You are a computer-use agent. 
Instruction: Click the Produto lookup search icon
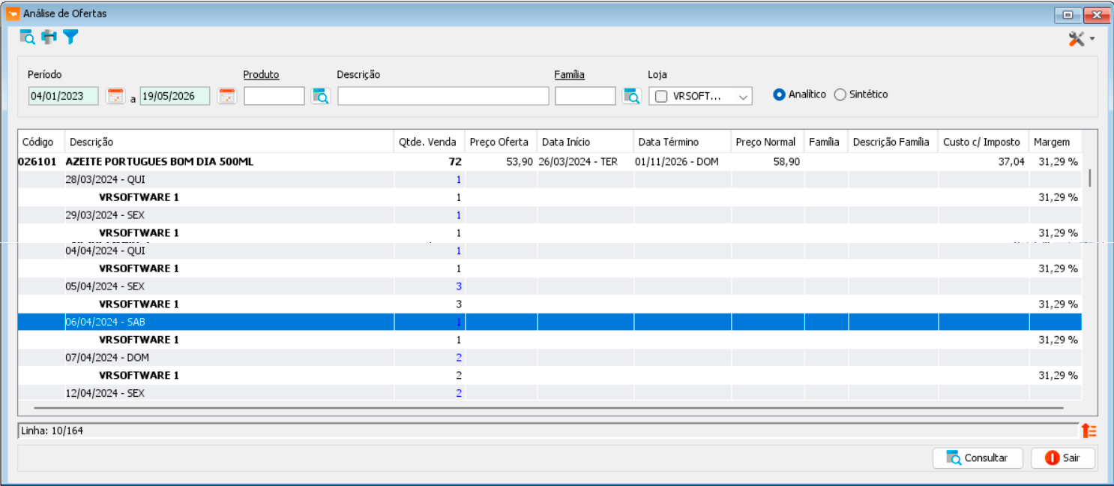click(x=320, y=96)
